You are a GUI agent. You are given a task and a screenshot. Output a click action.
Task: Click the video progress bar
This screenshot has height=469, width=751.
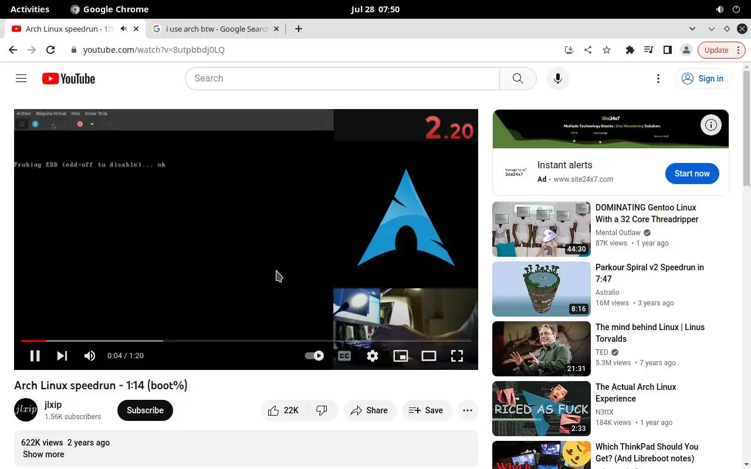pos(246,341)
